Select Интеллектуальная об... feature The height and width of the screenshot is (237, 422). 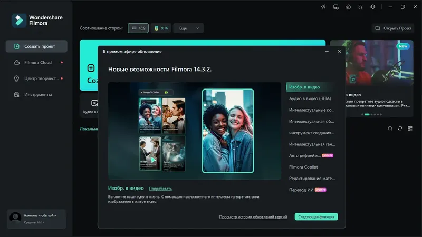tap(312, 122)
